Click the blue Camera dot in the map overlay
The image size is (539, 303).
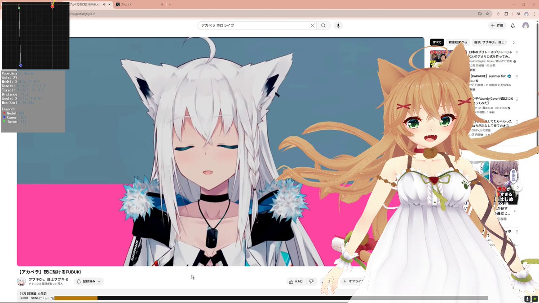pos(21,65)
